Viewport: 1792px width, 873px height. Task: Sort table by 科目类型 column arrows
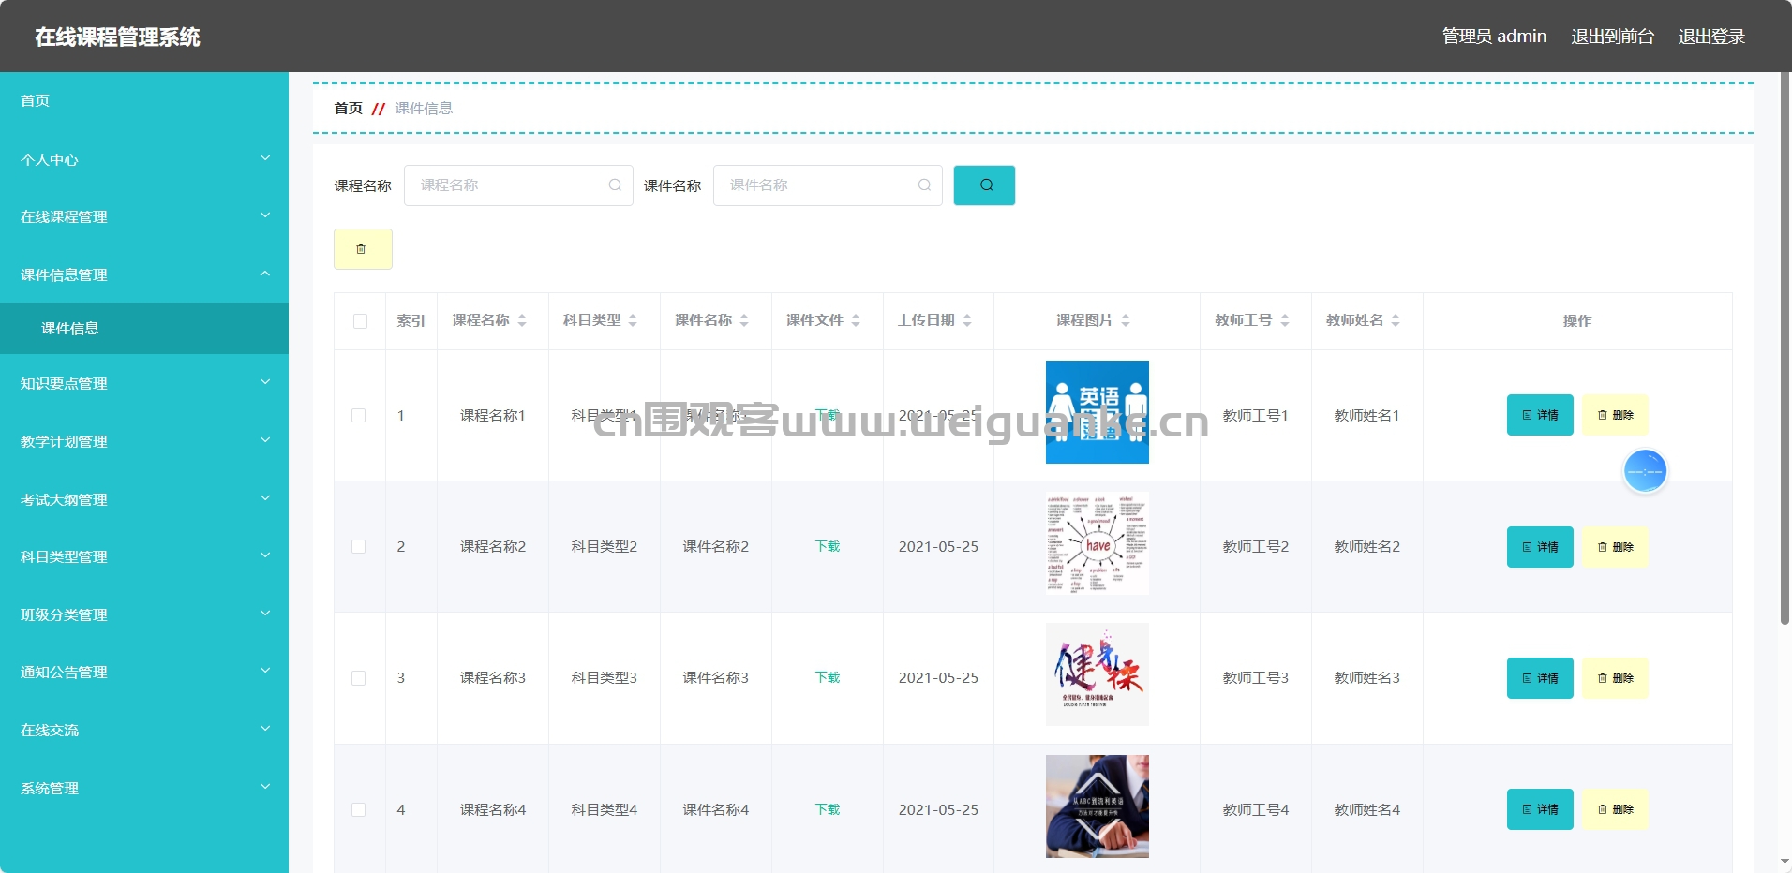click(x=633, y=320)
